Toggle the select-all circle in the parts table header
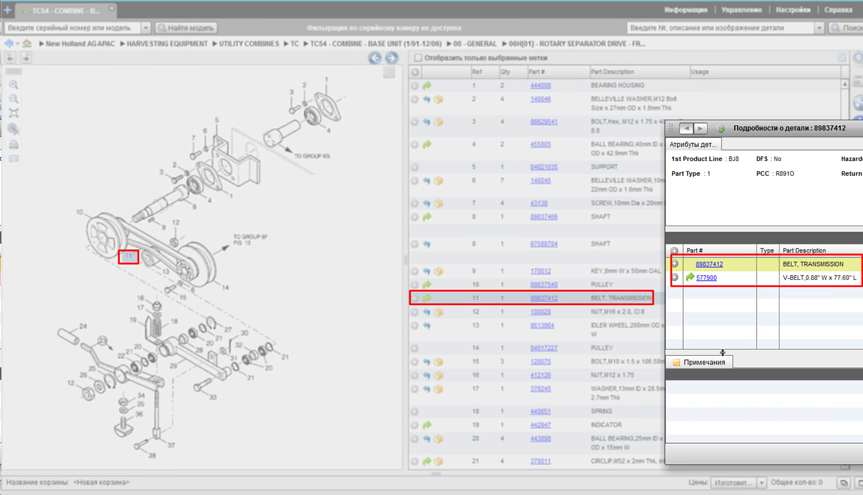 (415, 72)
